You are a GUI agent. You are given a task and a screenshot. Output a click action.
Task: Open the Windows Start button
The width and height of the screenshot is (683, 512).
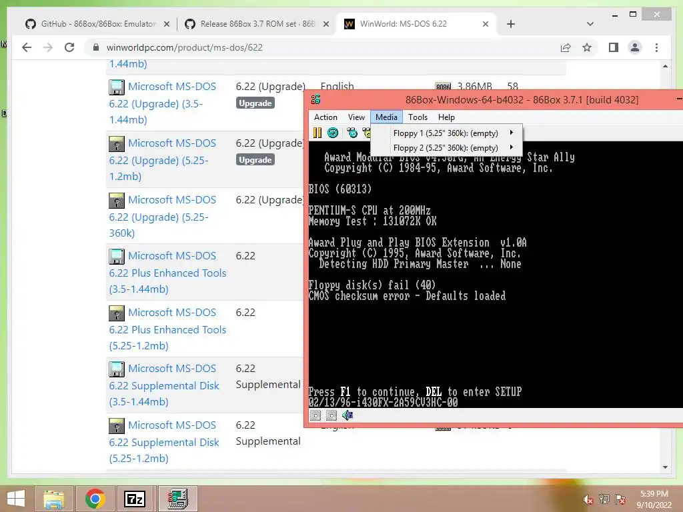click(16, 499)
